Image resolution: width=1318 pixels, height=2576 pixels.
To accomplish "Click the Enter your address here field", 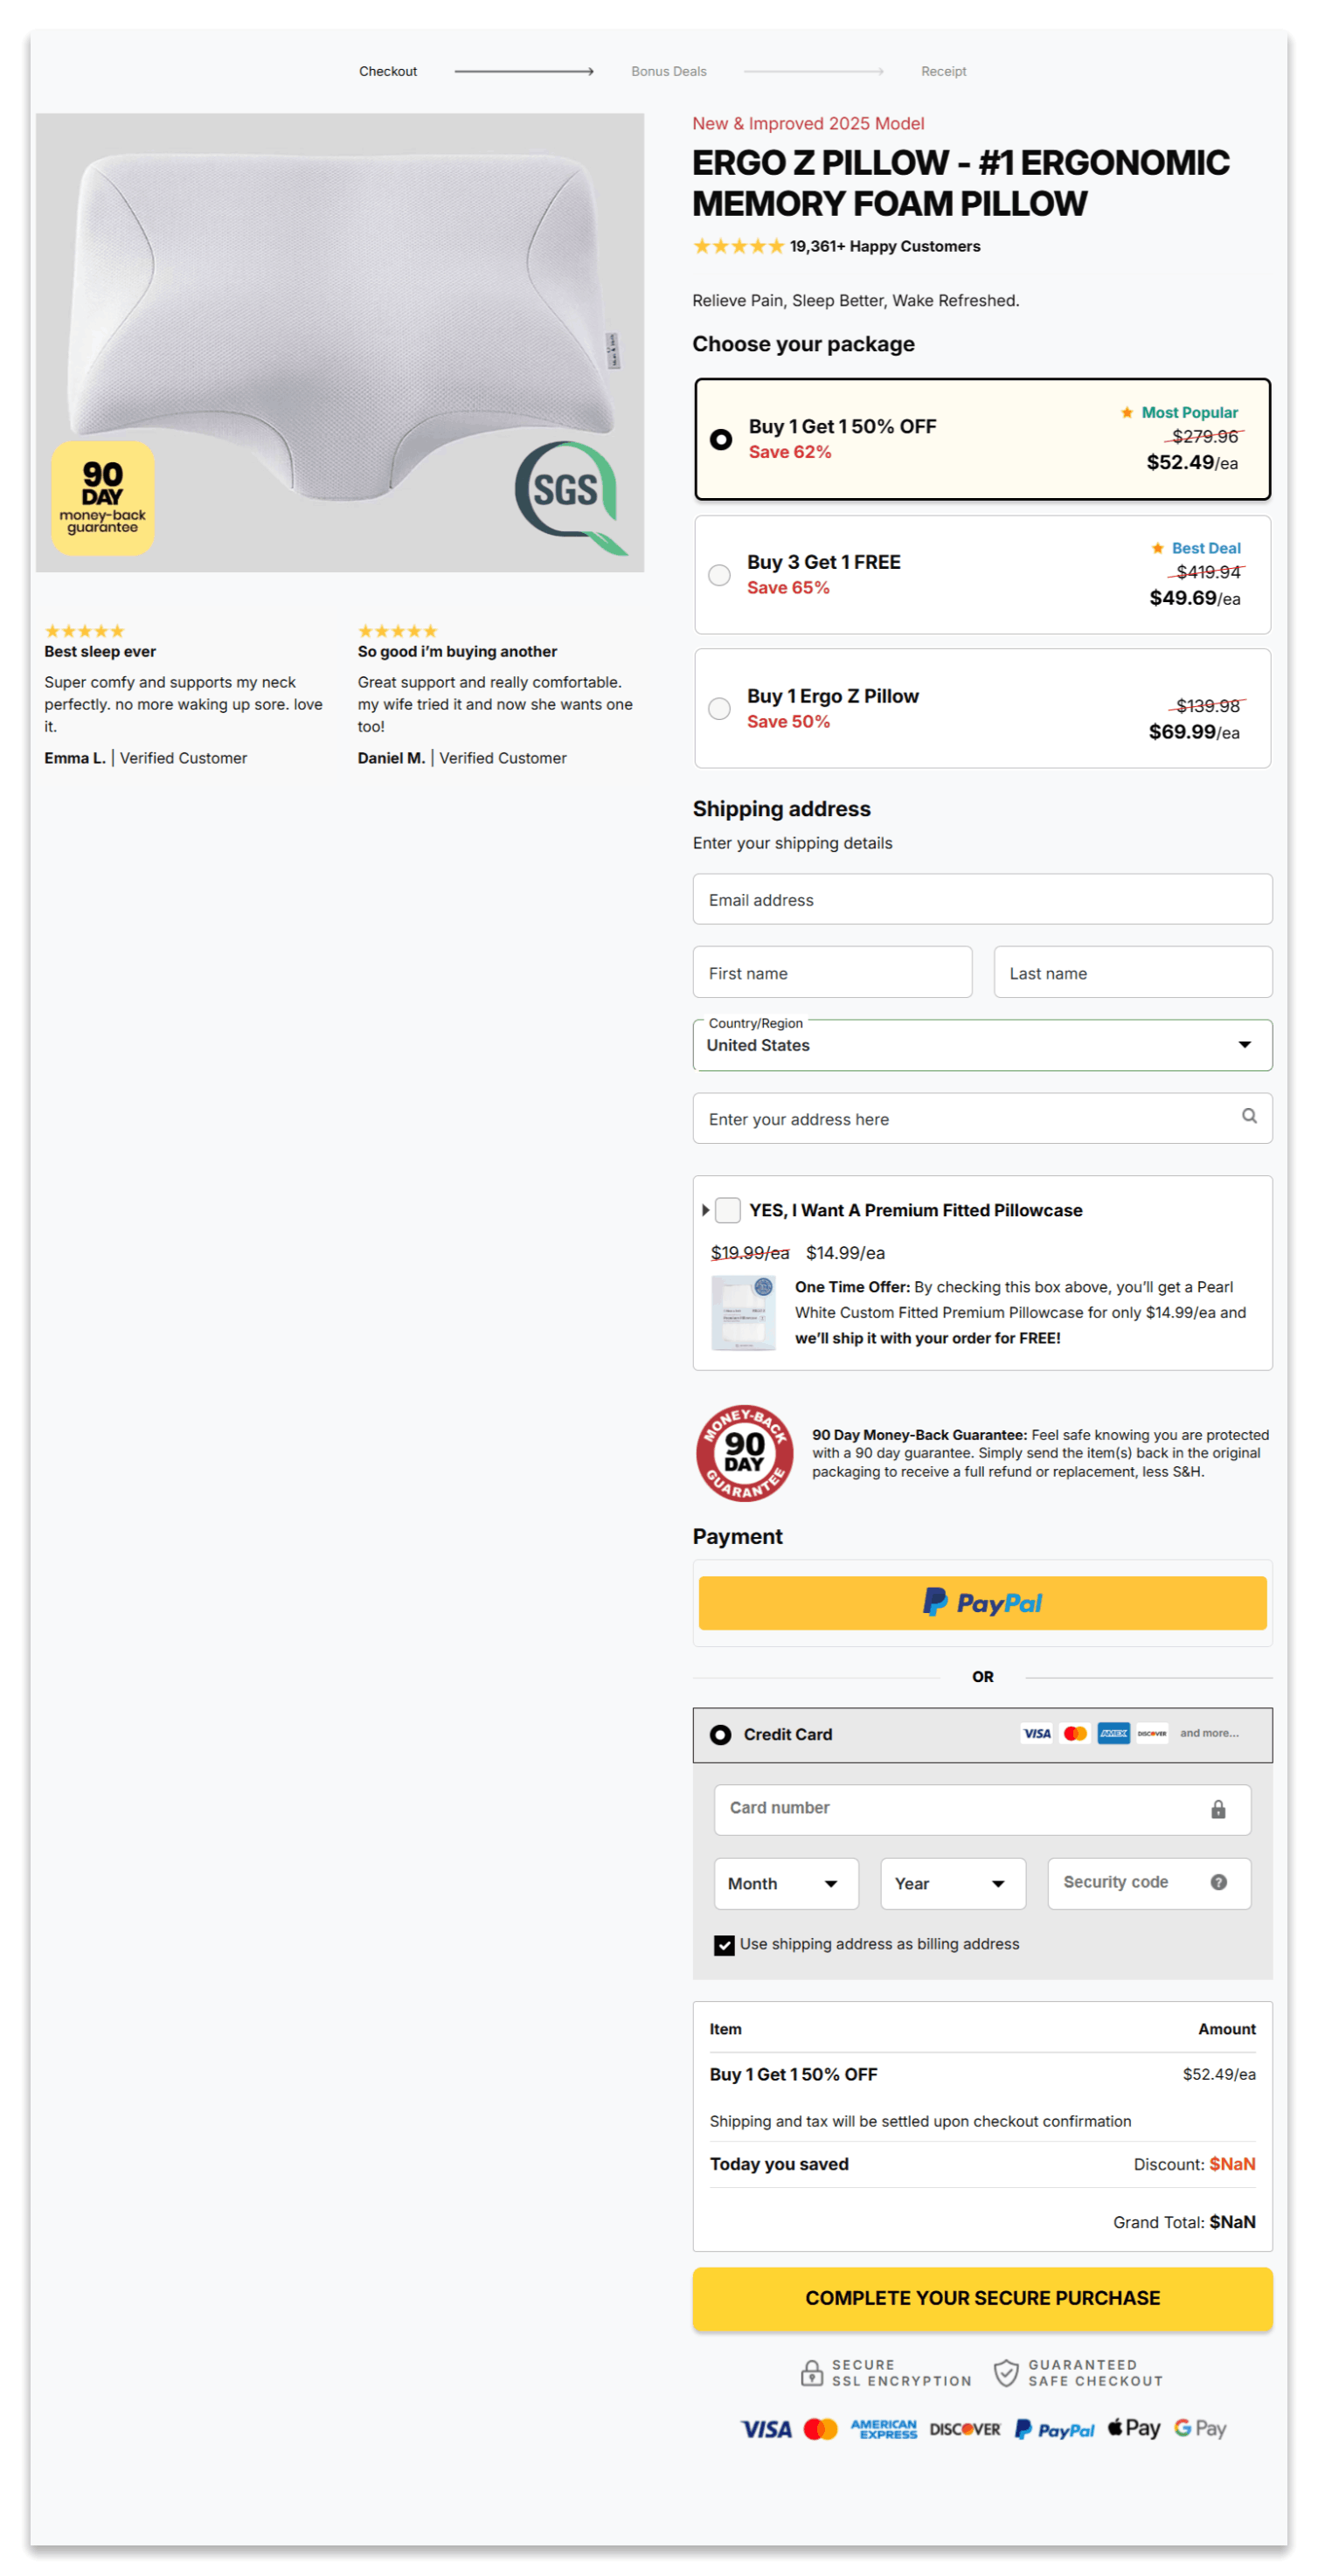I will (982, 1119).
